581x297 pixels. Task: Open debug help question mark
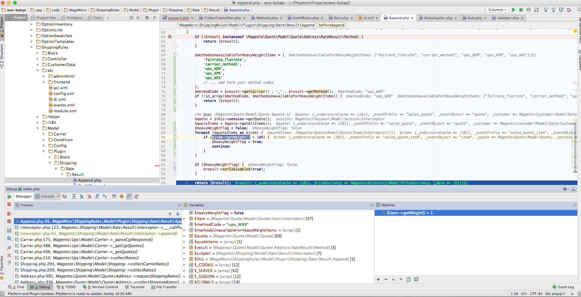tap(9, 263)
